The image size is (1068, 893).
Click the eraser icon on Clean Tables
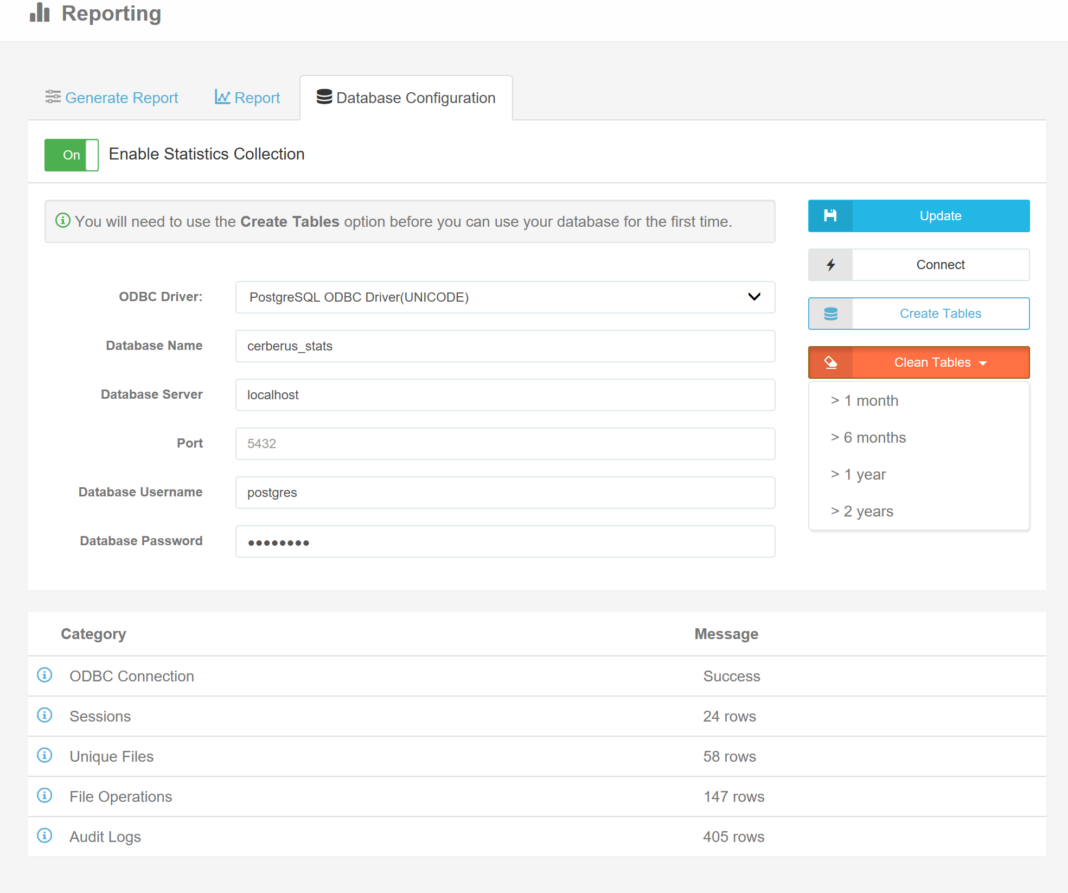pyautogui.click(x=830, y=362)
